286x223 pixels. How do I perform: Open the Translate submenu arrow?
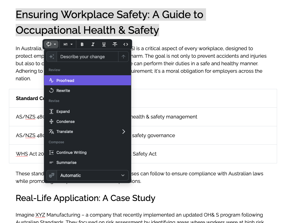pos(123,132)
